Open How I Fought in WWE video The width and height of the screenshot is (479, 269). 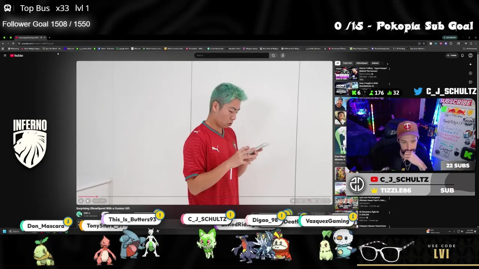click(346, 88)
